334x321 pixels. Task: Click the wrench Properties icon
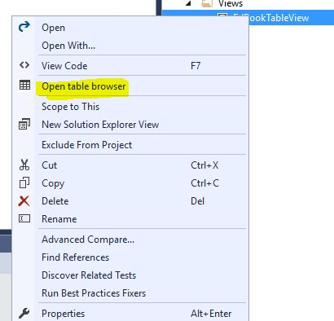(x=24, y=313)
